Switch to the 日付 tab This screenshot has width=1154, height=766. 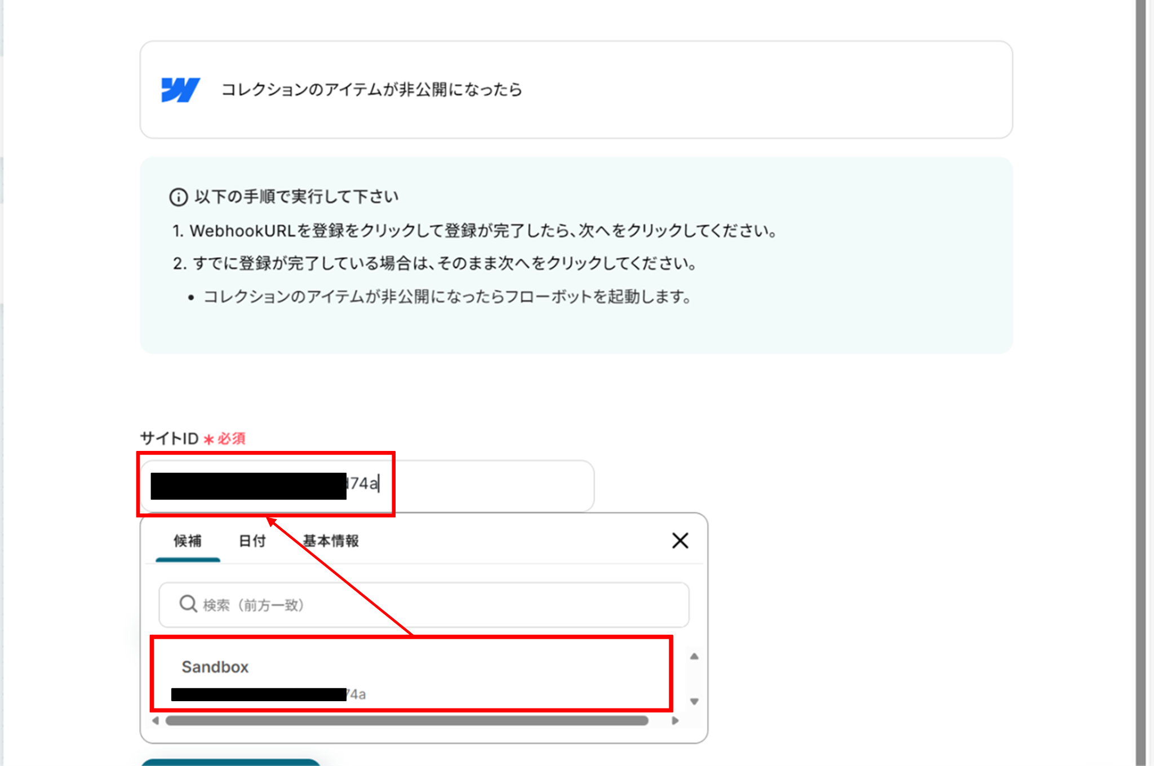click(252, 541)
